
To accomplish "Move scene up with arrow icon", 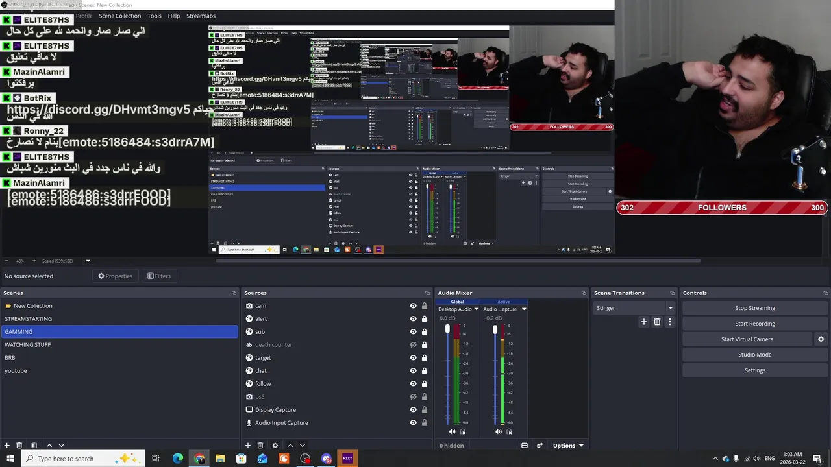I will [x=49, y=446].
